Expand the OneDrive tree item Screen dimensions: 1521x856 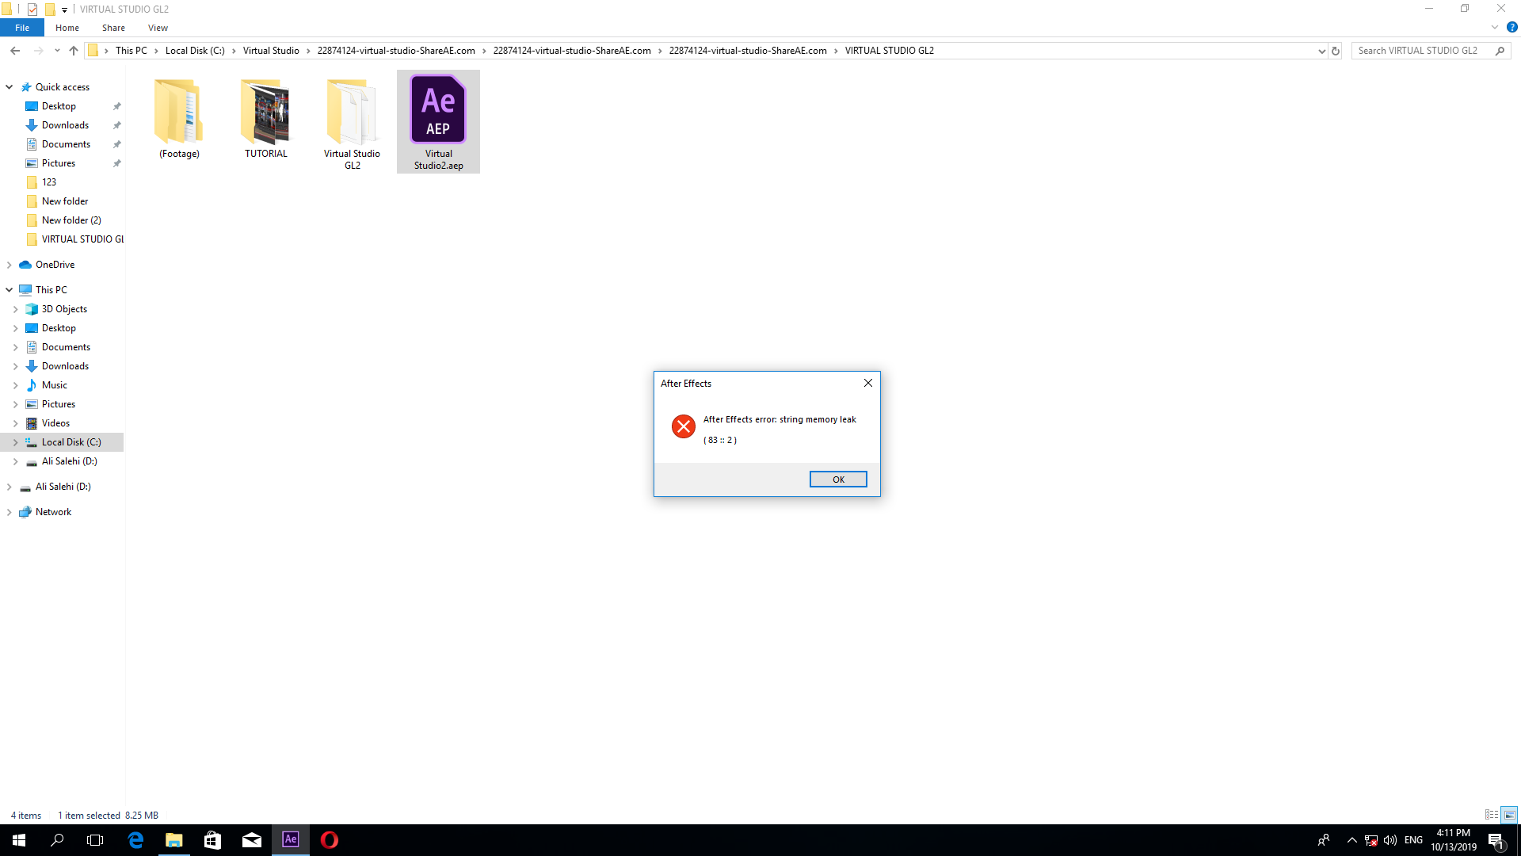pos(9,265)
